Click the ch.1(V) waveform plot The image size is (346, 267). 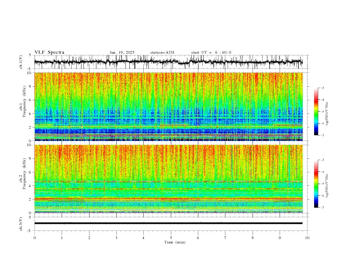pyautogui.click(x=168, y=62)
